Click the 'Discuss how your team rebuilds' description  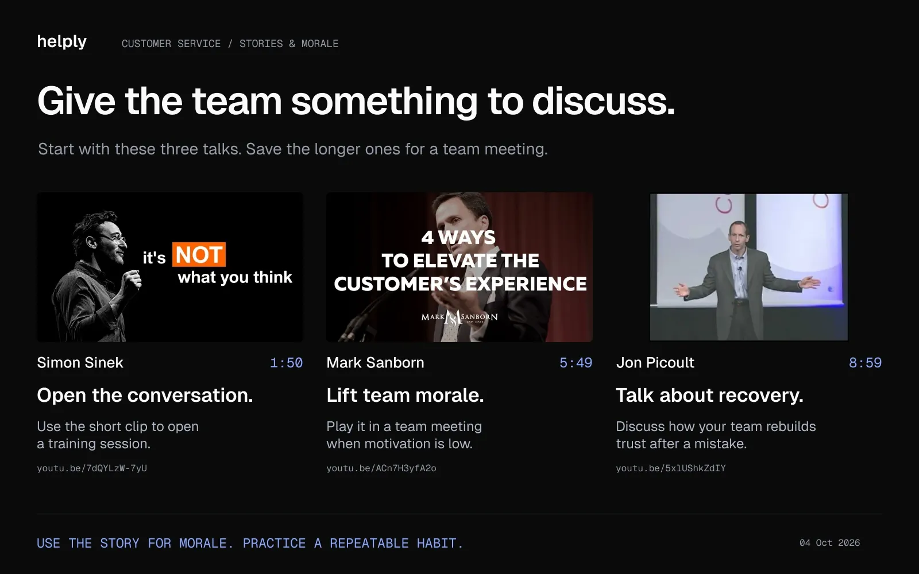click(716, 435)
